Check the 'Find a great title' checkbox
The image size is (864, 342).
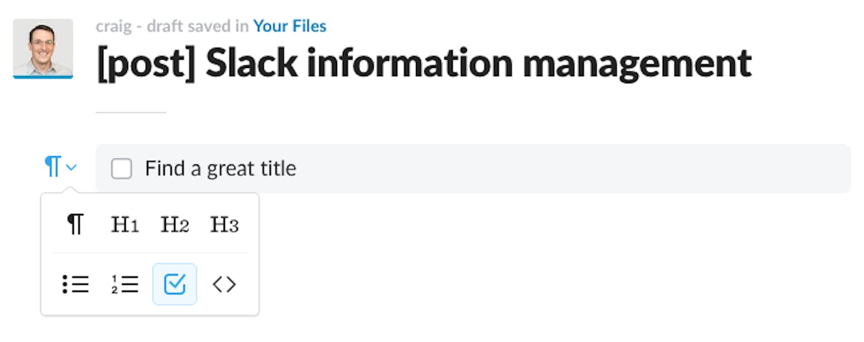tap(122, 169)
